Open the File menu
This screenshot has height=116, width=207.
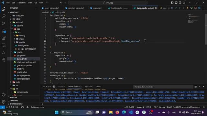click(x=8, y=3)
